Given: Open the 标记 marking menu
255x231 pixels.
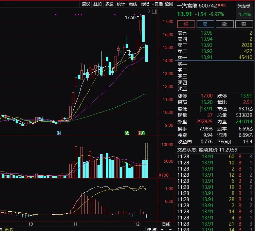Looking at the screenshot, I should pos(145,4).
